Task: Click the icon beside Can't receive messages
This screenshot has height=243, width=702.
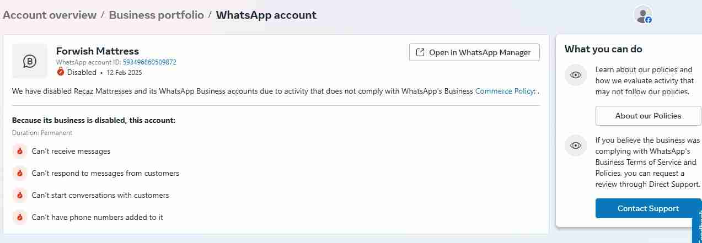Action: pos(19,151)
